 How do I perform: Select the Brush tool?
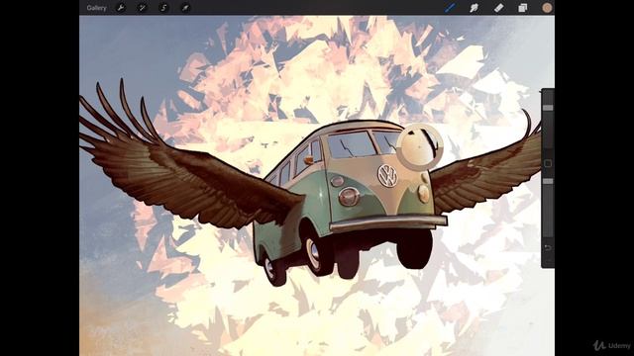click(x=450, y=8)
